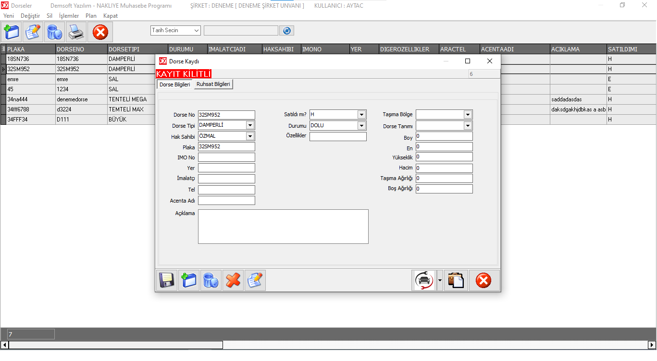Click the blue refresh icon beside date field

coord(287,31)
